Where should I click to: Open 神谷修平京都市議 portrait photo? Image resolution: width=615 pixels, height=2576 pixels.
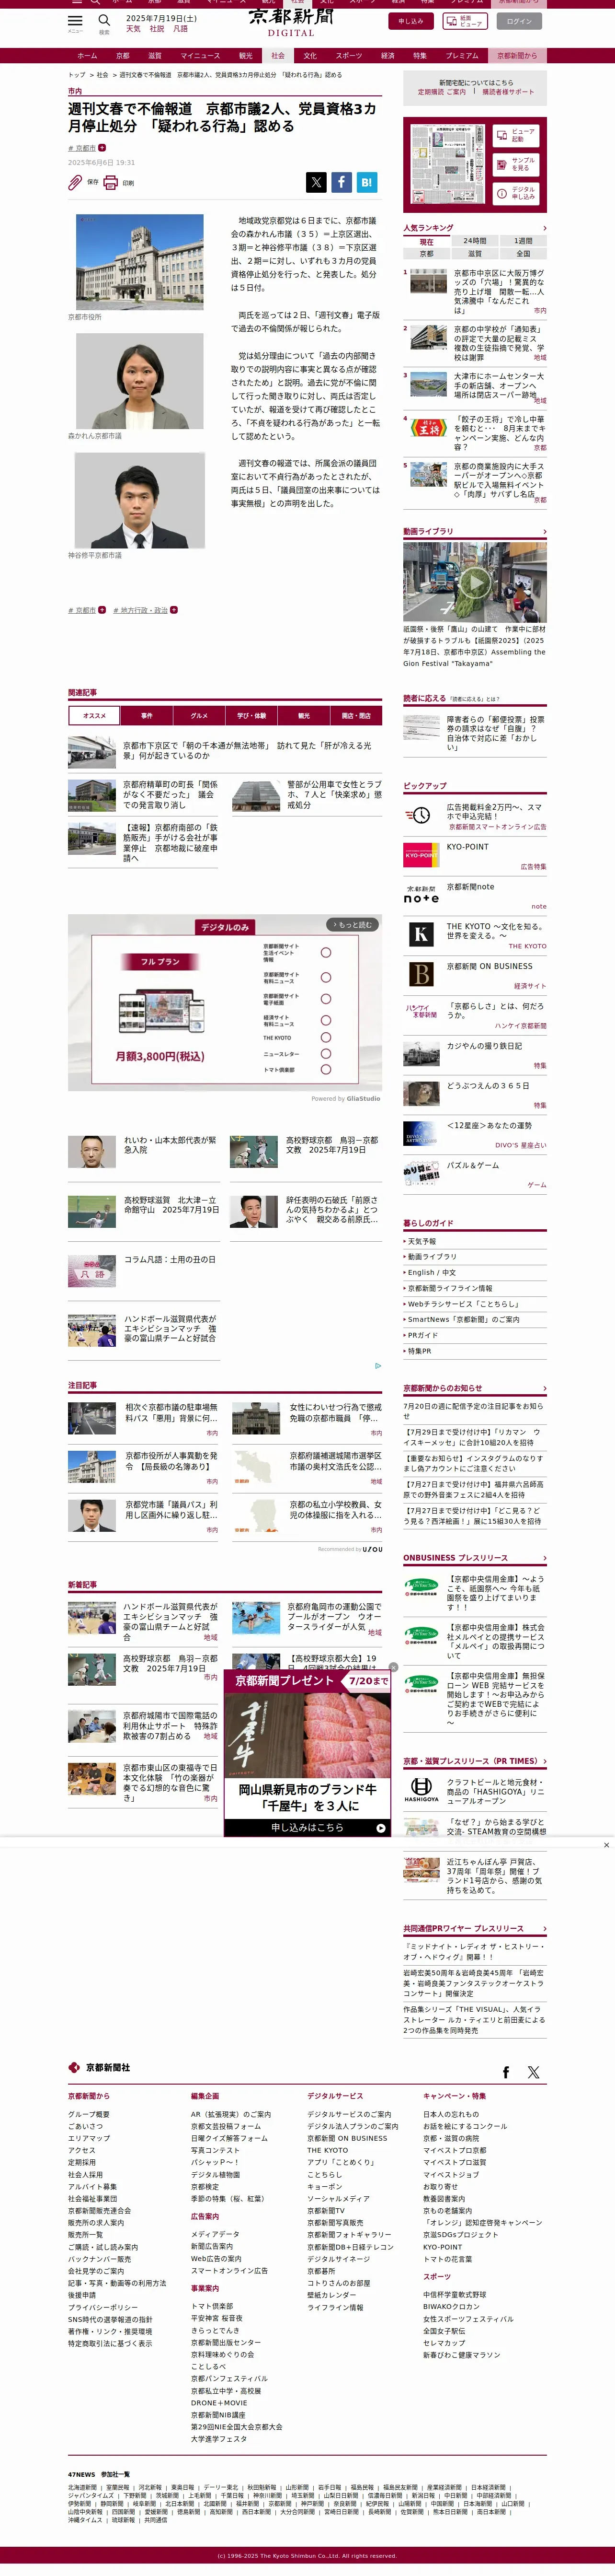(140, 500)
